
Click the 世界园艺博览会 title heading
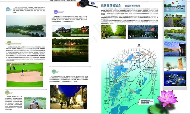[111, 5]
